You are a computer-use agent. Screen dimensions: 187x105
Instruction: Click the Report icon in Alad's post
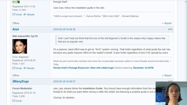click(x=162, y=76)
